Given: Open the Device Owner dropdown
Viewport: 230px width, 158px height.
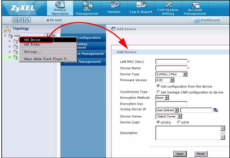Looking at the screenshot, I should 169,116.
